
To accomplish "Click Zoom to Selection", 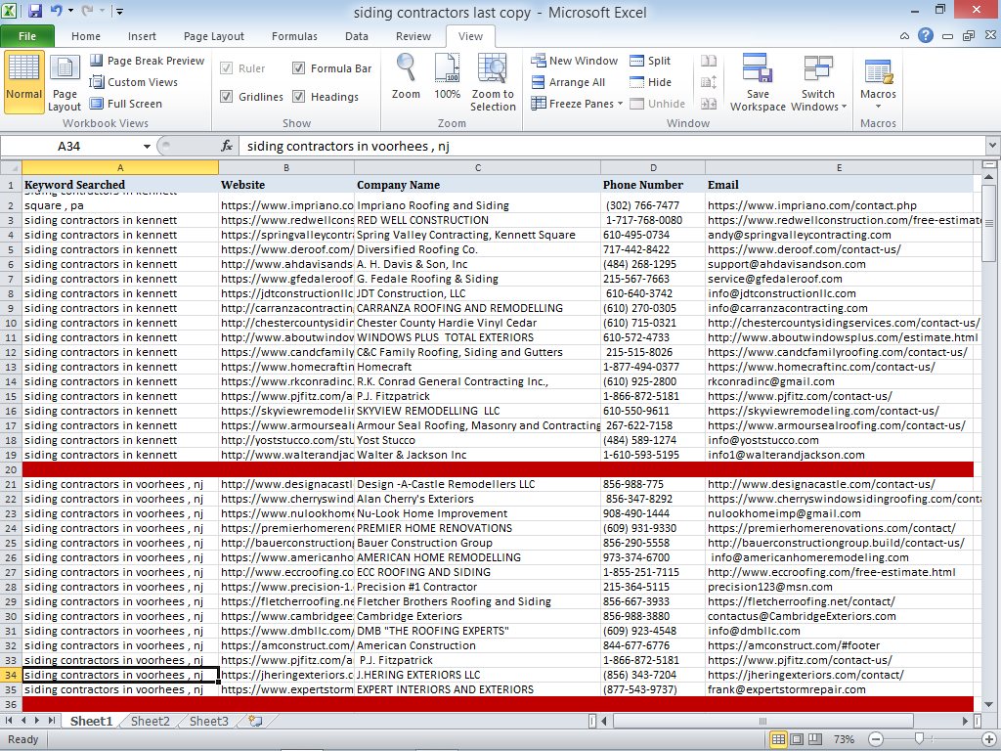I will [493, 82].
